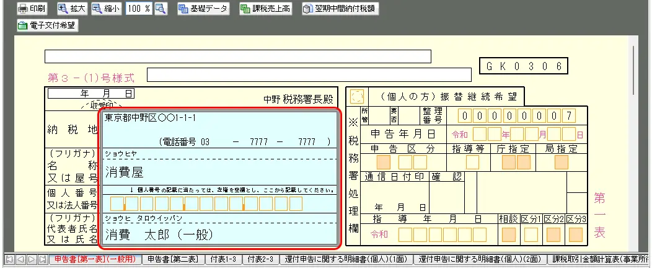Click the magnifier icon beside 100 %
This screenshot has height=268, width=652.
(x=161, y=9)
